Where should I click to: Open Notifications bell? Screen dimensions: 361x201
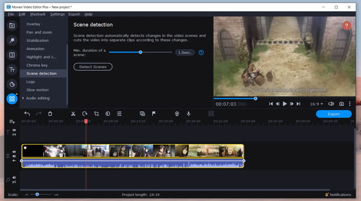click(327, 195)
